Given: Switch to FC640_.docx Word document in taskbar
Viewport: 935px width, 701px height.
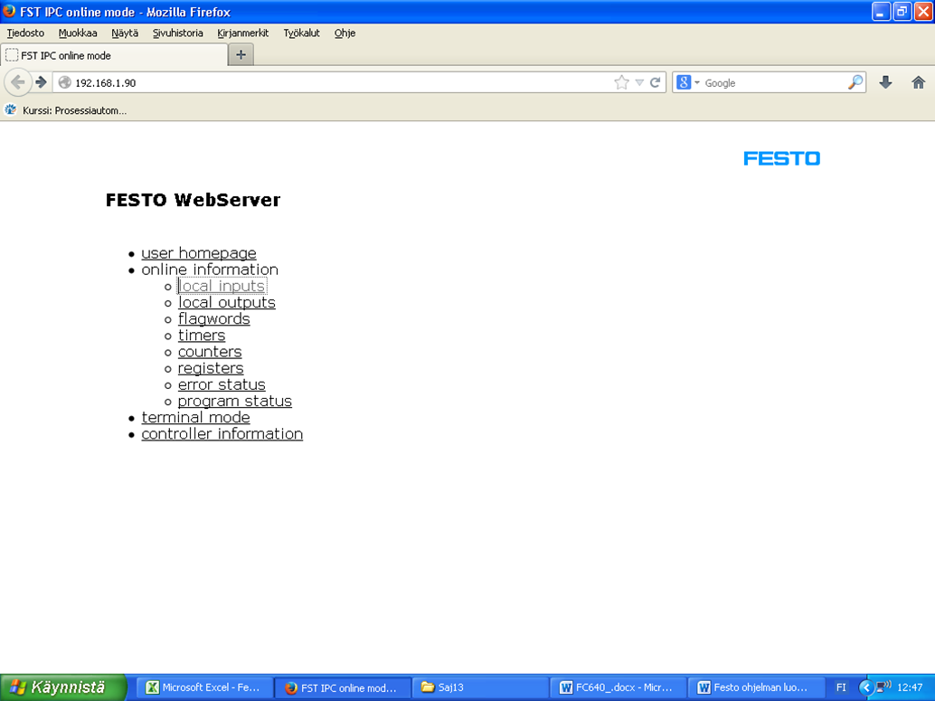Looking at the screenshot, I should 618,687.
